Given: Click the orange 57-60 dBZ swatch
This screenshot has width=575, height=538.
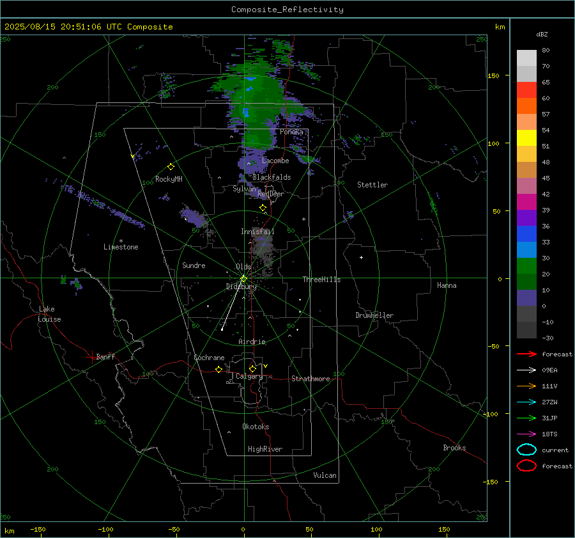Looking at the screenshot, I should click(526, 106).
